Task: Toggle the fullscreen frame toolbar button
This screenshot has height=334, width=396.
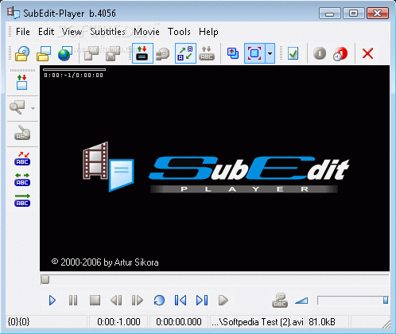Action: point(254,53)
